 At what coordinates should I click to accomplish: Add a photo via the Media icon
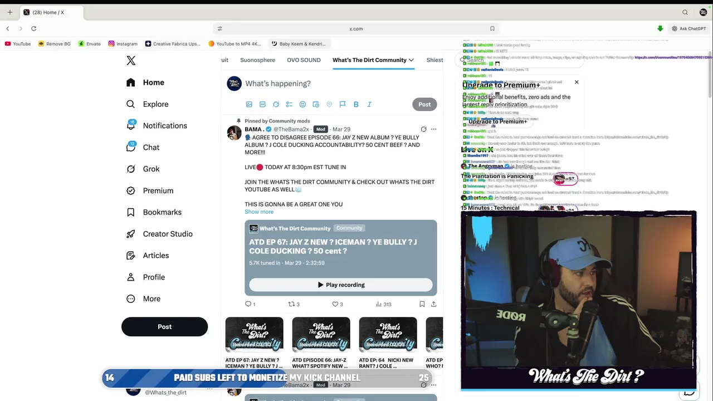tap(249, 104)
